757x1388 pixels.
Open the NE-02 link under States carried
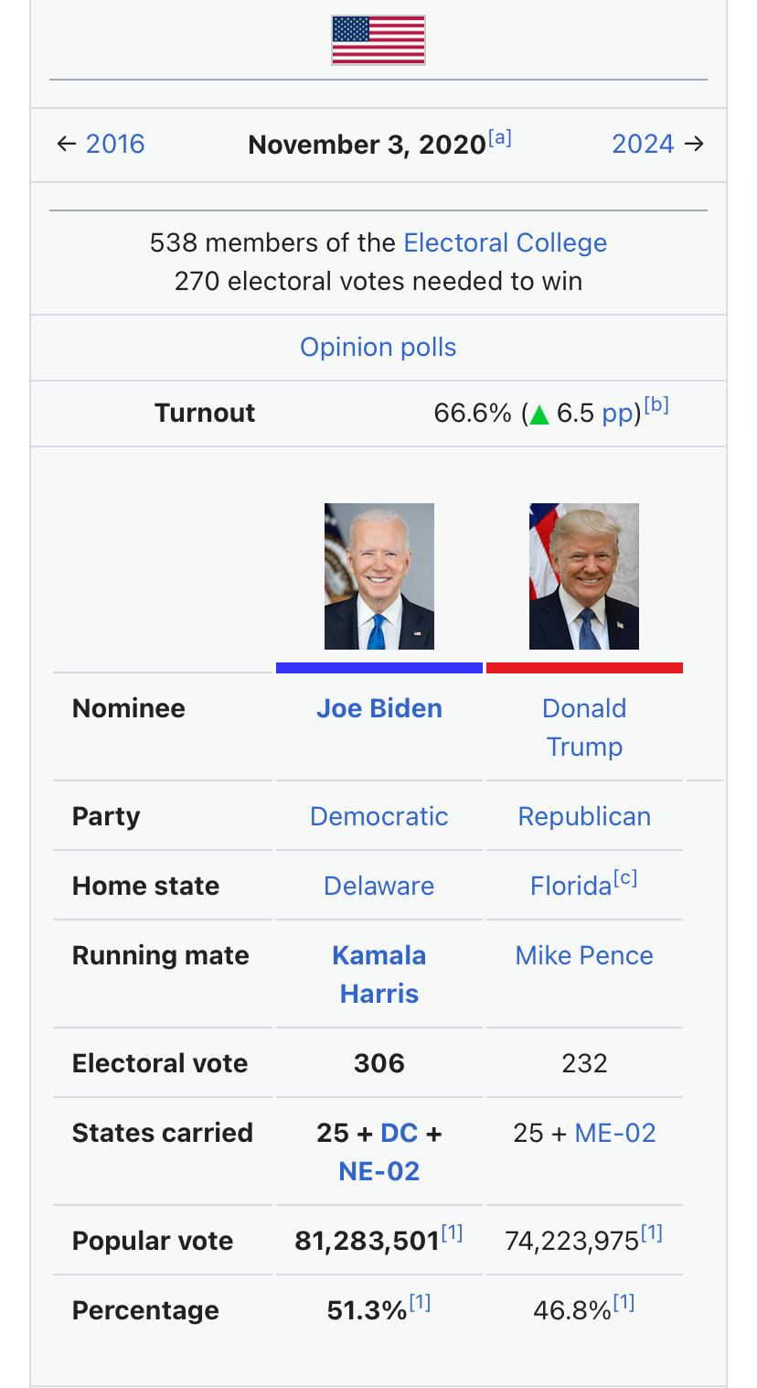379,1171
